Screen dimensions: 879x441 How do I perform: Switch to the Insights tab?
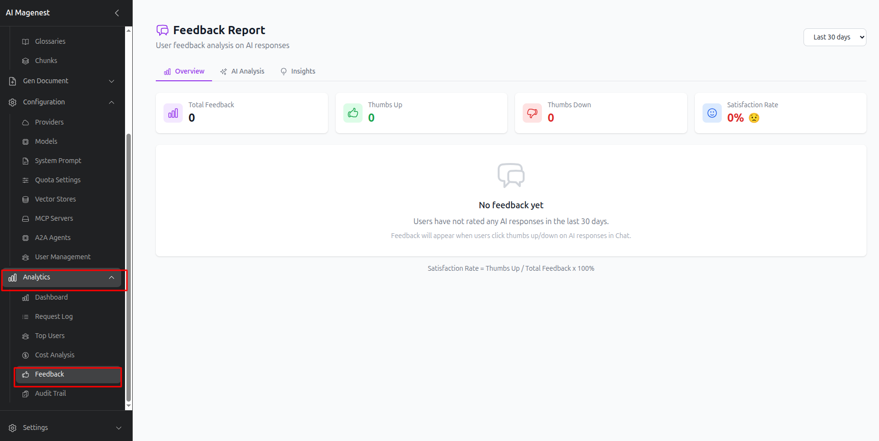click(298, 71)
